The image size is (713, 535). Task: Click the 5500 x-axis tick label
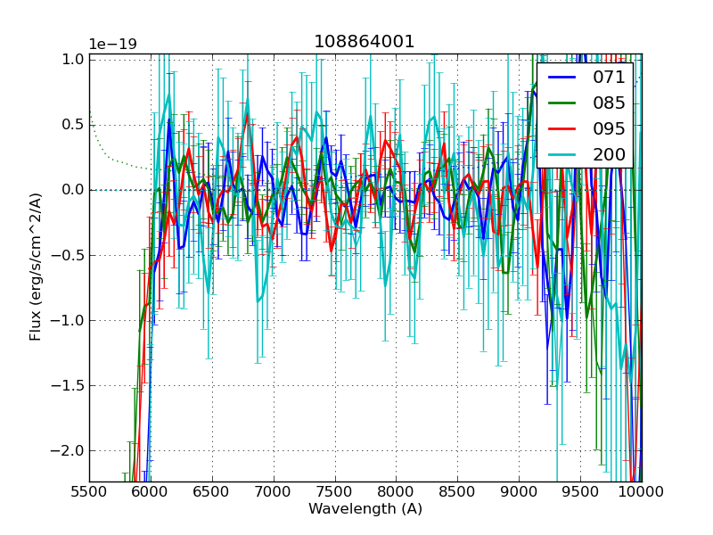(89, 491)
